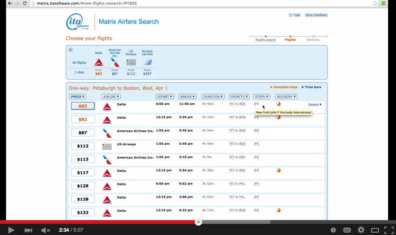Click the Help link text

297,15
